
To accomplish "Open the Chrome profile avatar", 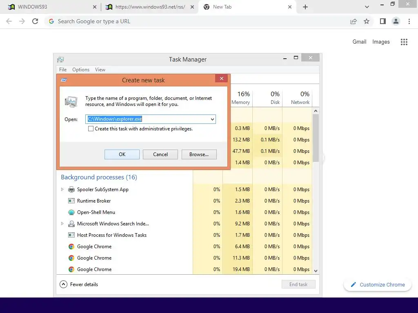I will pos(396,21).
